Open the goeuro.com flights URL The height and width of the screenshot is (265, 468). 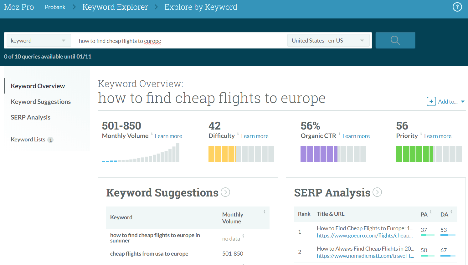[365, 236]
